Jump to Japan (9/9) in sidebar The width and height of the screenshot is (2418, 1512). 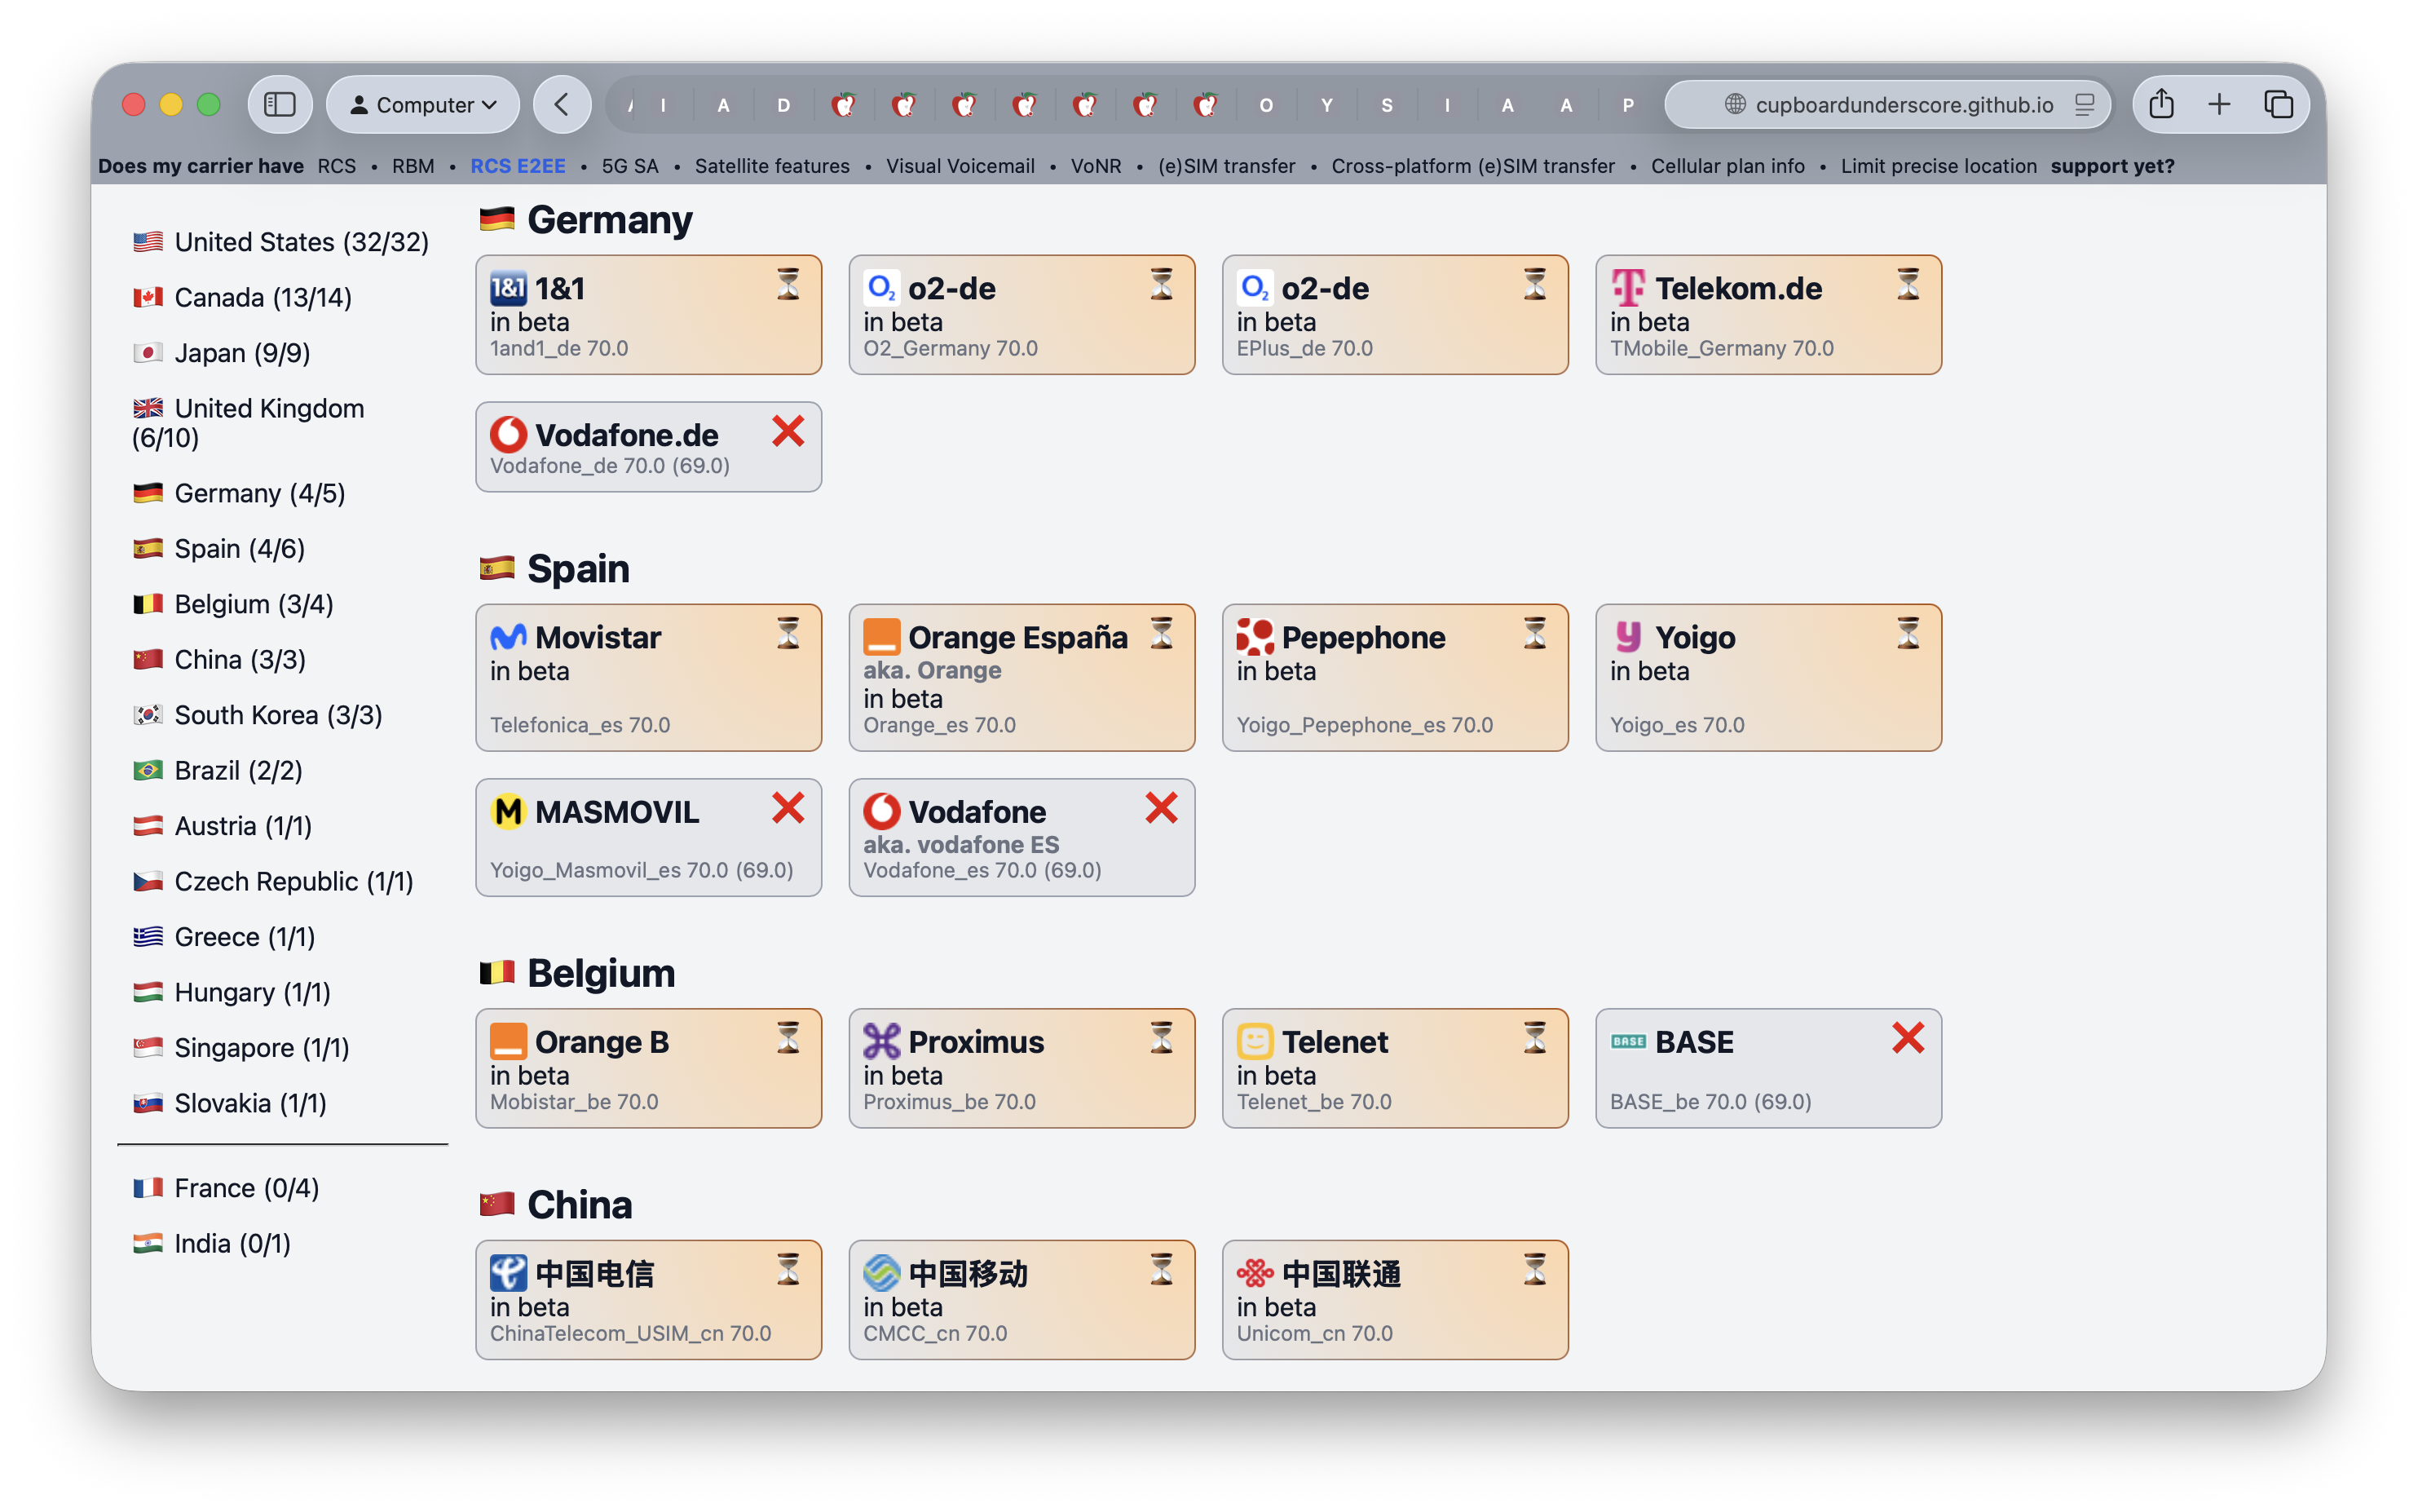coord(221,353)
